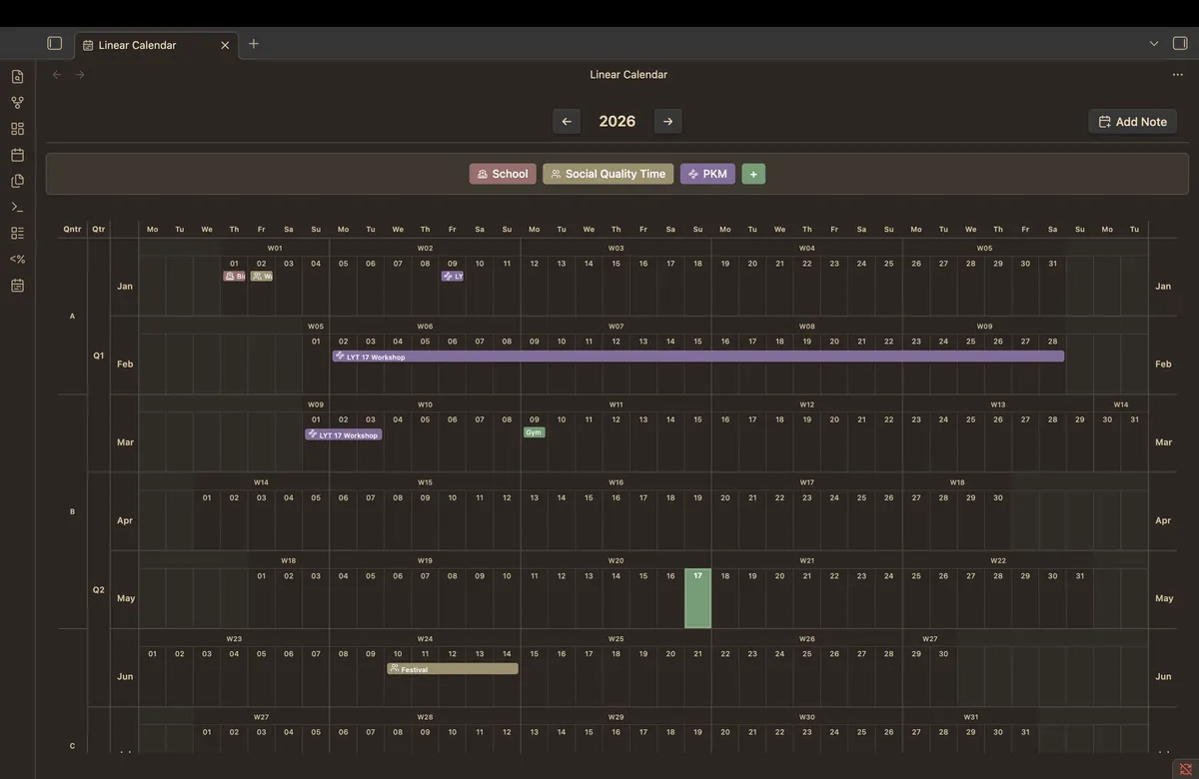This screenshot has height=779, width=1199.
Task: Click the red status icon at bottom right
Action: 1186,768
